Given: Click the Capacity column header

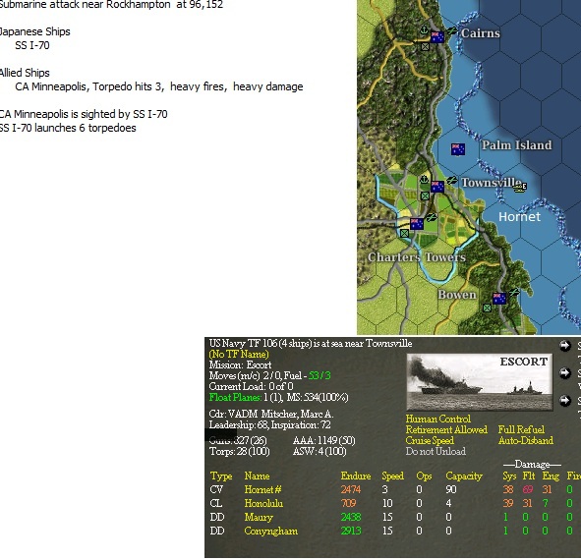Looking at the screenshot, I should [x=464, y=476].
